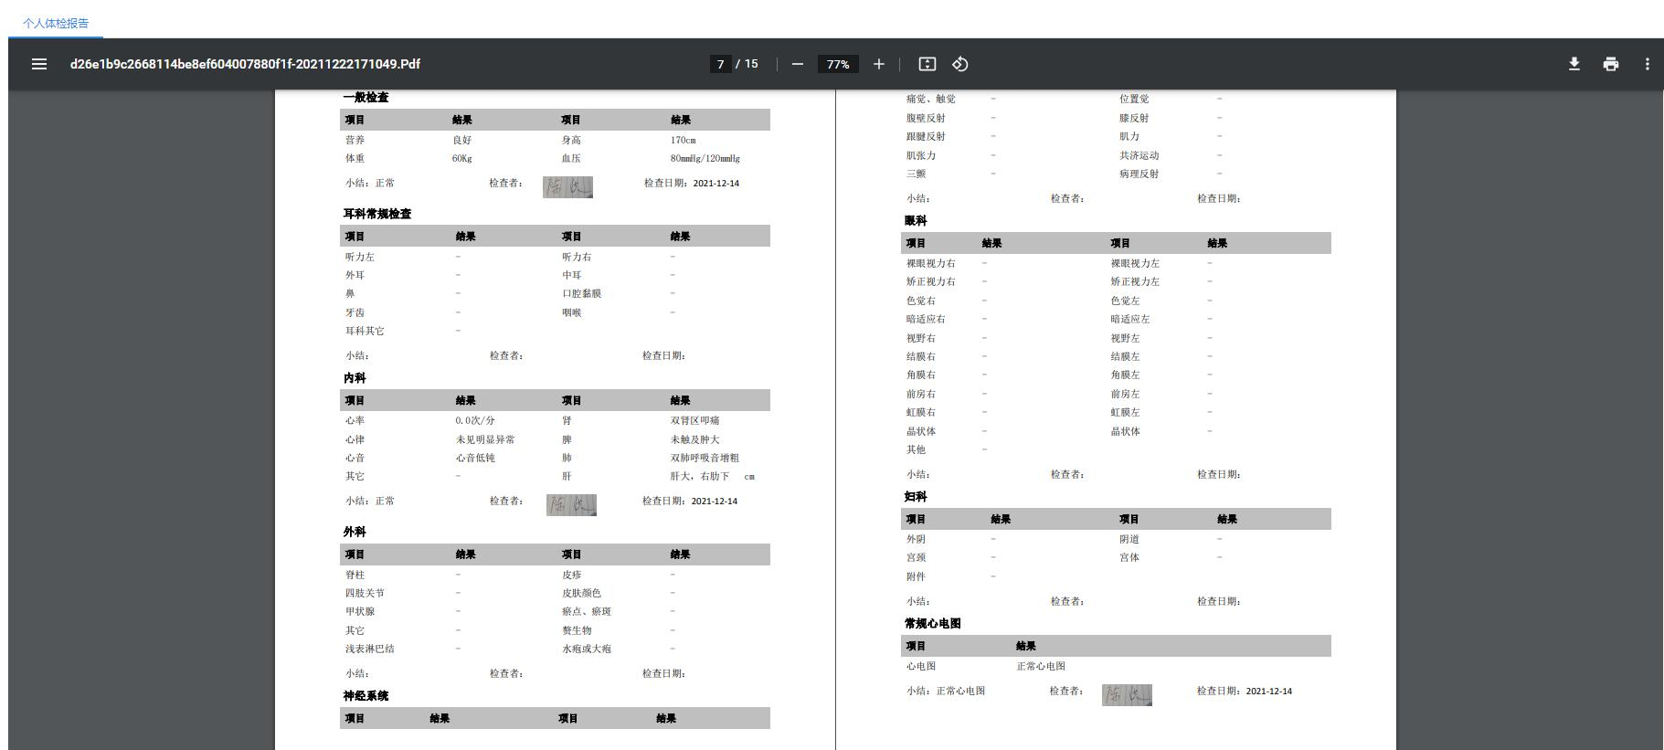Screen dimensions: 1664x750
Task: Click the 常规心电图 section heading
Action: pos(933,623)
